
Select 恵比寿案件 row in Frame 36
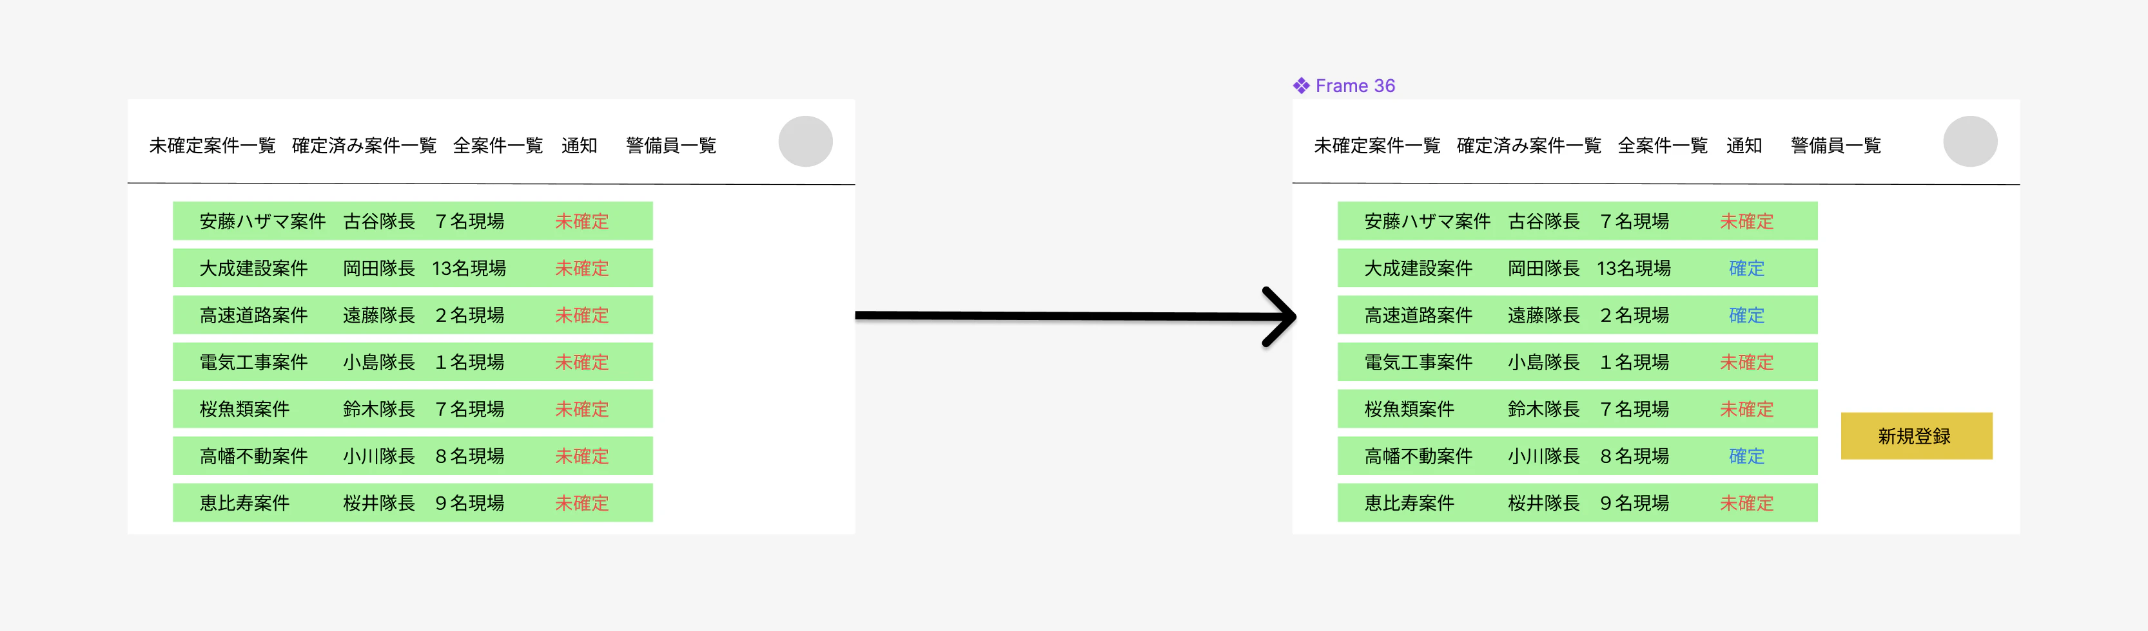click(x=1577, y=503)
